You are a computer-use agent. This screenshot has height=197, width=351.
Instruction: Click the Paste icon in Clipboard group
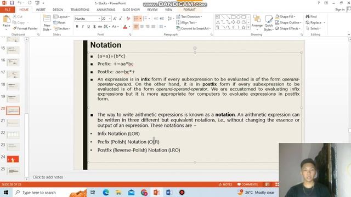click(6, 20)
